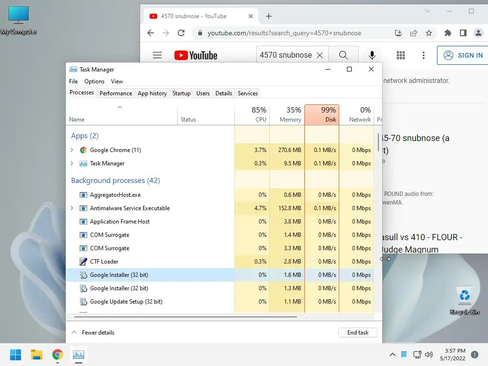This screenshot has height=366, width=488.
Task: Open the My Computer desktop icon
Action: (19, 20)
